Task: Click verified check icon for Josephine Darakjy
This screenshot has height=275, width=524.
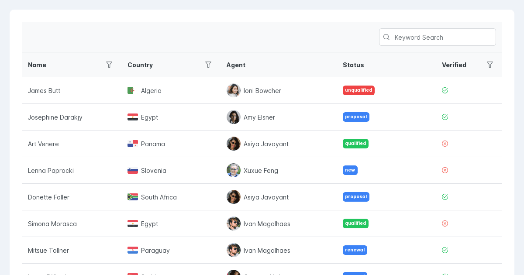Action: [x=445, y=117]
